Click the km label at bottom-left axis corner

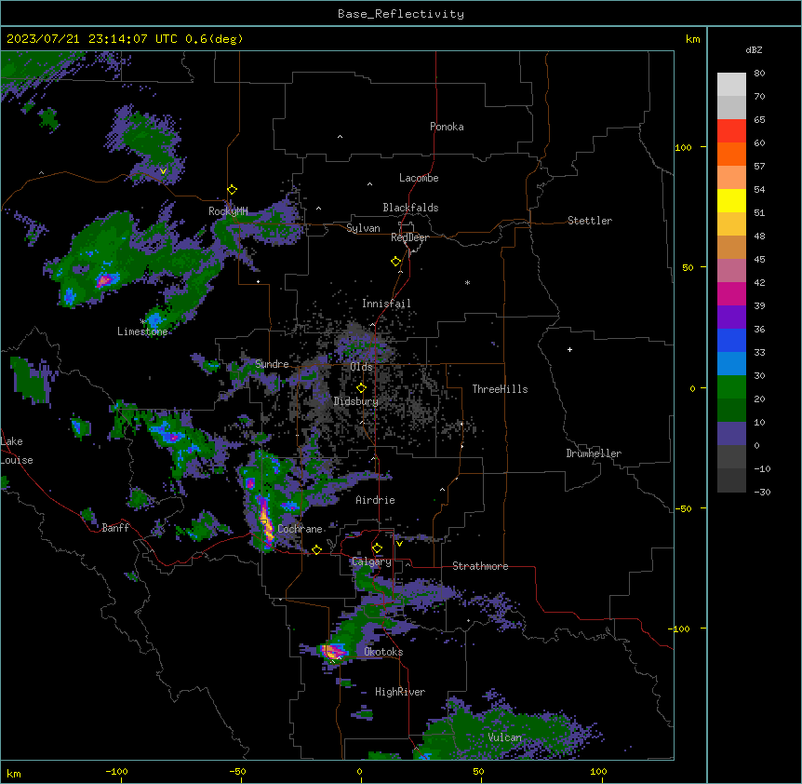click(14, 773)
